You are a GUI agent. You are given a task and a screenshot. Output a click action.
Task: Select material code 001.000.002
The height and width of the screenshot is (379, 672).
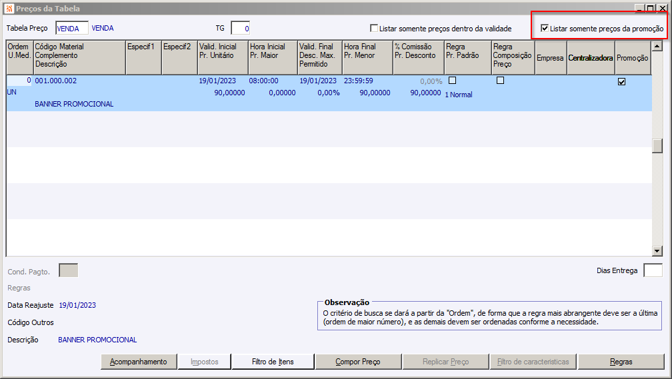coord(56,81)
